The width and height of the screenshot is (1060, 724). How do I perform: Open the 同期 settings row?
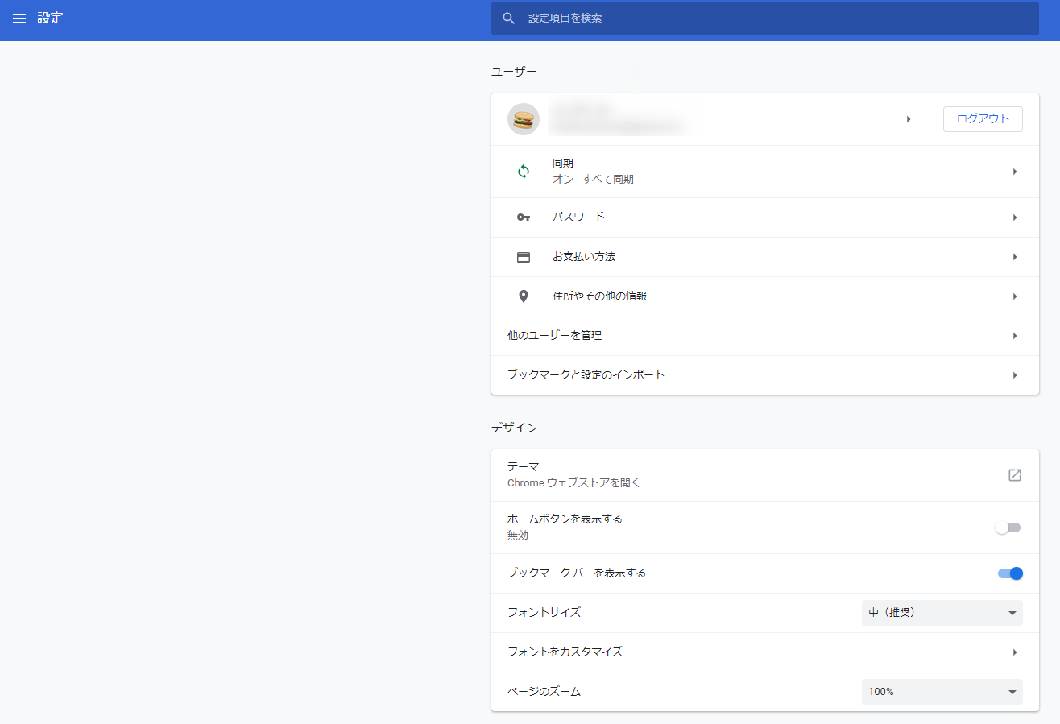point(764,172)
